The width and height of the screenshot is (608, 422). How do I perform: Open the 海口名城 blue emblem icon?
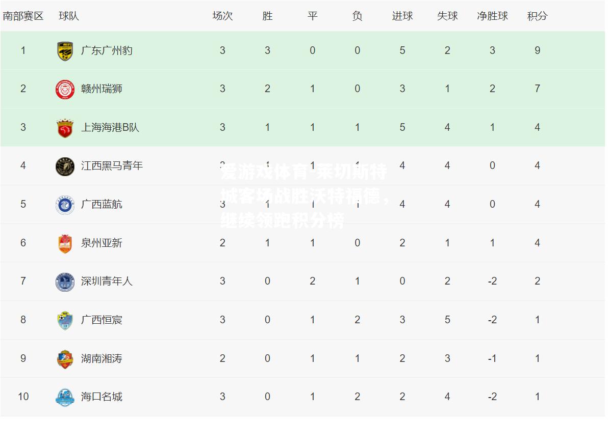[65, 397]
